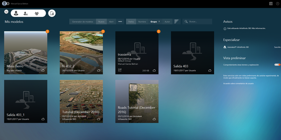Click the Especializar heading
281x140 pixels.
point(231,40)
